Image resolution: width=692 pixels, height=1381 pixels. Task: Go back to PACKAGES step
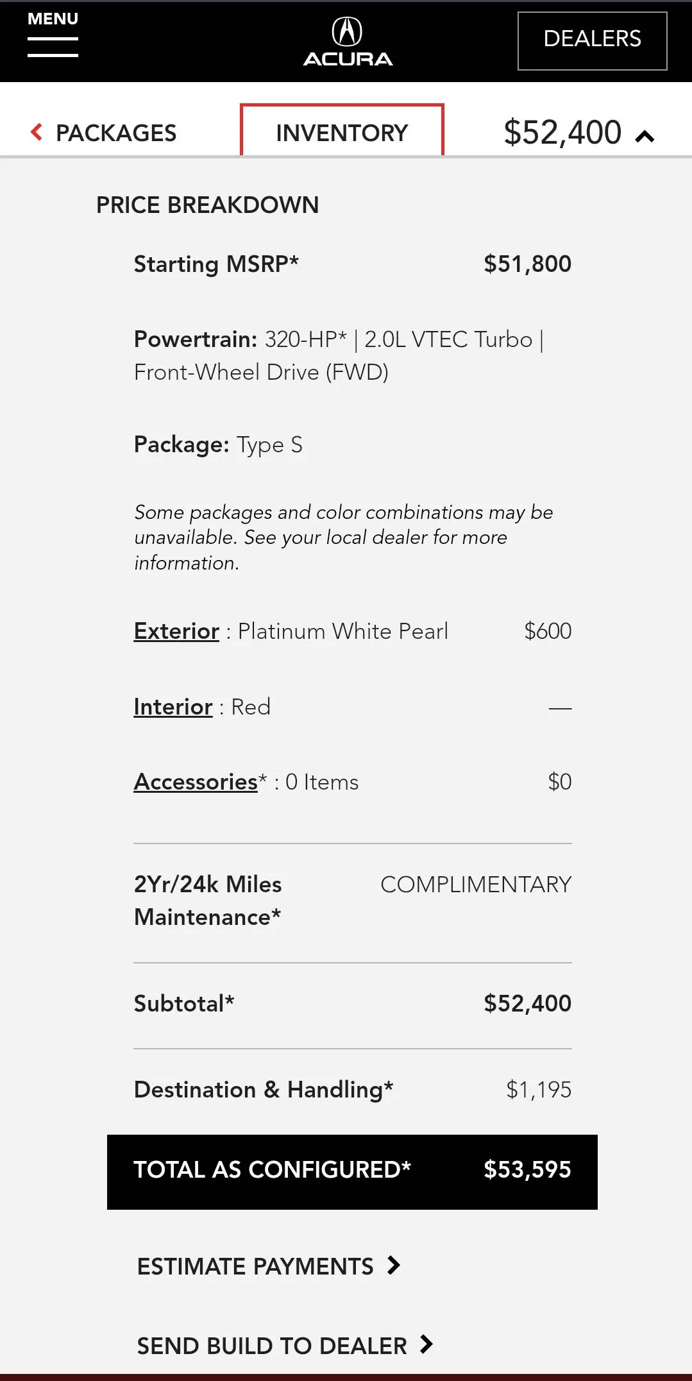(x=115, y=133)
